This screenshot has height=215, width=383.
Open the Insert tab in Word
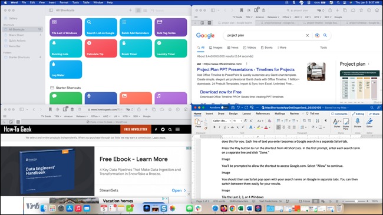pyautogui.click(x=209, y=113)
